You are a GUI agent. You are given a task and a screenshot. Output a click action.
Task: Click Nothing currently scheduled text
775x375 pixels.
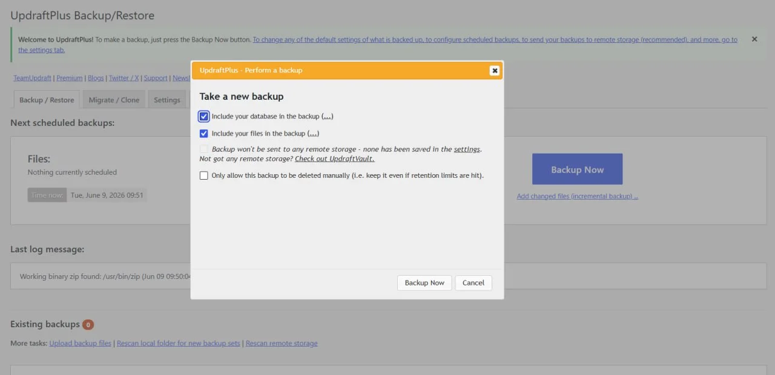coord(72,172)
